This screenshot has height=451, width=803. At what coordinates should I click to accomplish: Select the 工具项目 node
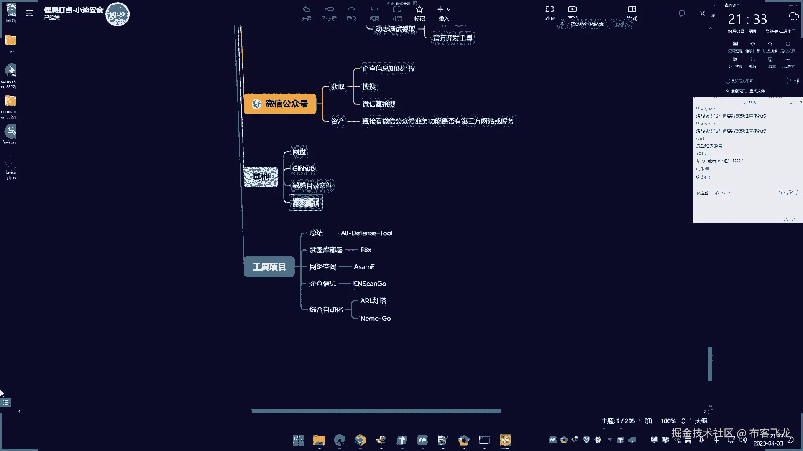[269, 267]
